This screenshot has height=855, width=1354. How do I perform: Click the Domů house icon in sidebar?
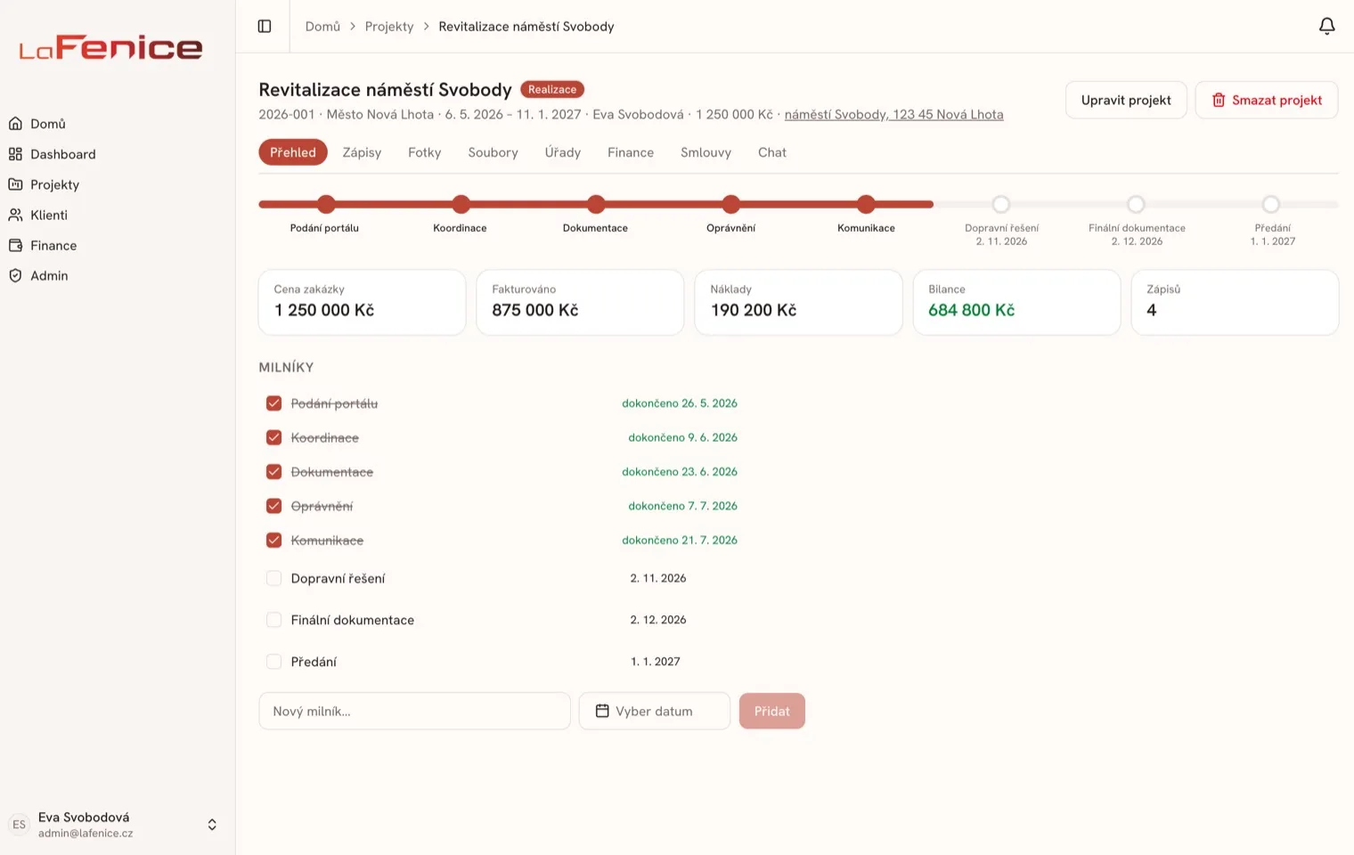click(15, 124)
